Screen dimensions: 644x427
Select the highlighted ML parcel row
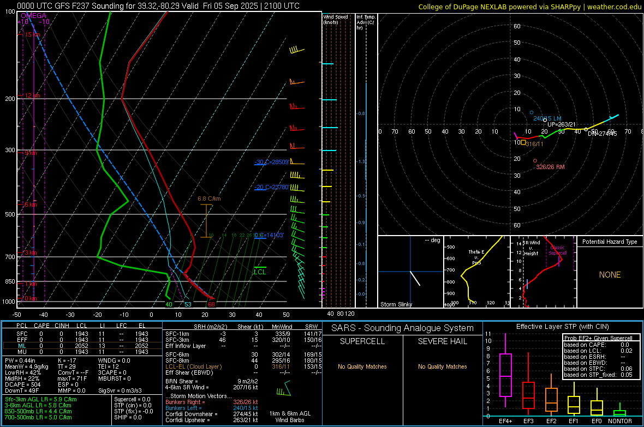click(x=82, y=346)
